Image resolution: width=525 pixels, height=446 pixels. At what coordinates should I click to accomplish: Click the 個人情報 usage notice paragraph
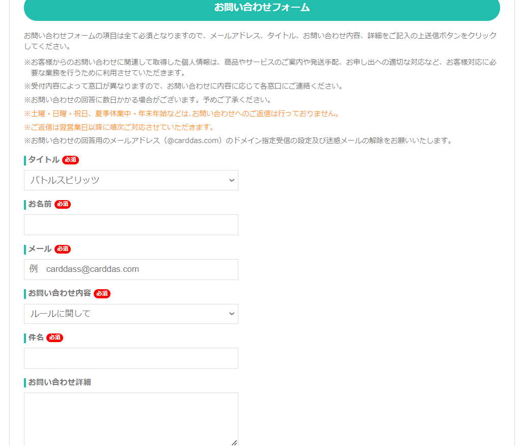click(261, 67)
